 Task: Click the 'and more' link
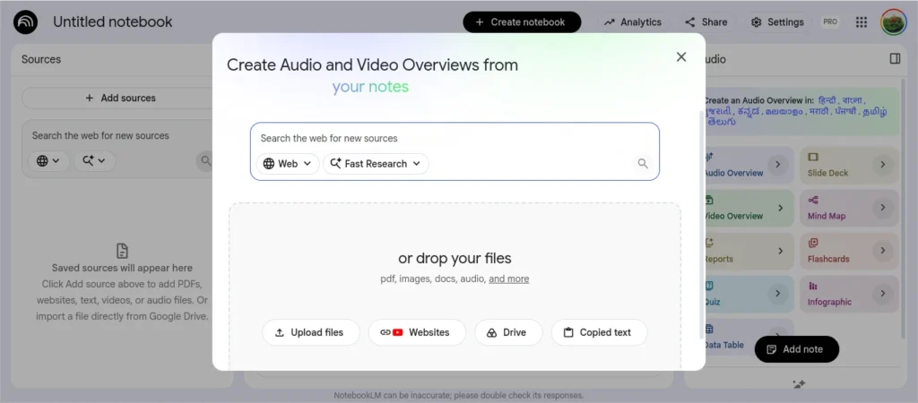pyautogui.click(x=509, y=279)
